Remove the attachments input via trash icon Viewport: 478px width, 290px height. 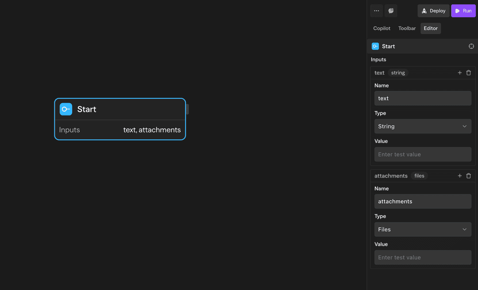(x=469, y=176)
